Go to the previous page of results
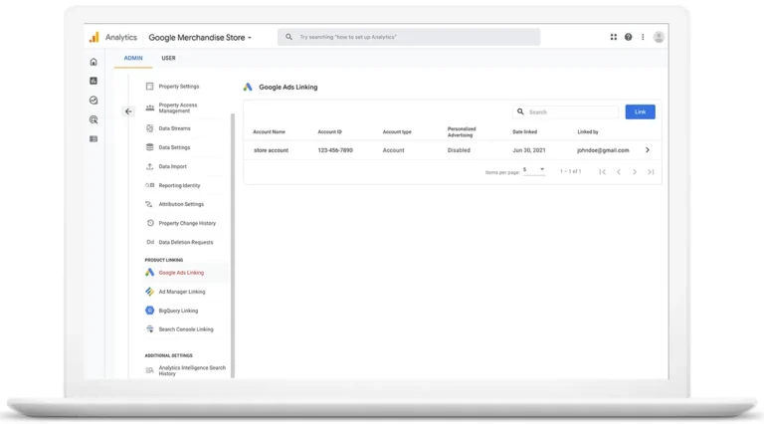Viewport: 764px width, 424px height. pyautogui.click(x=619, y=171)
